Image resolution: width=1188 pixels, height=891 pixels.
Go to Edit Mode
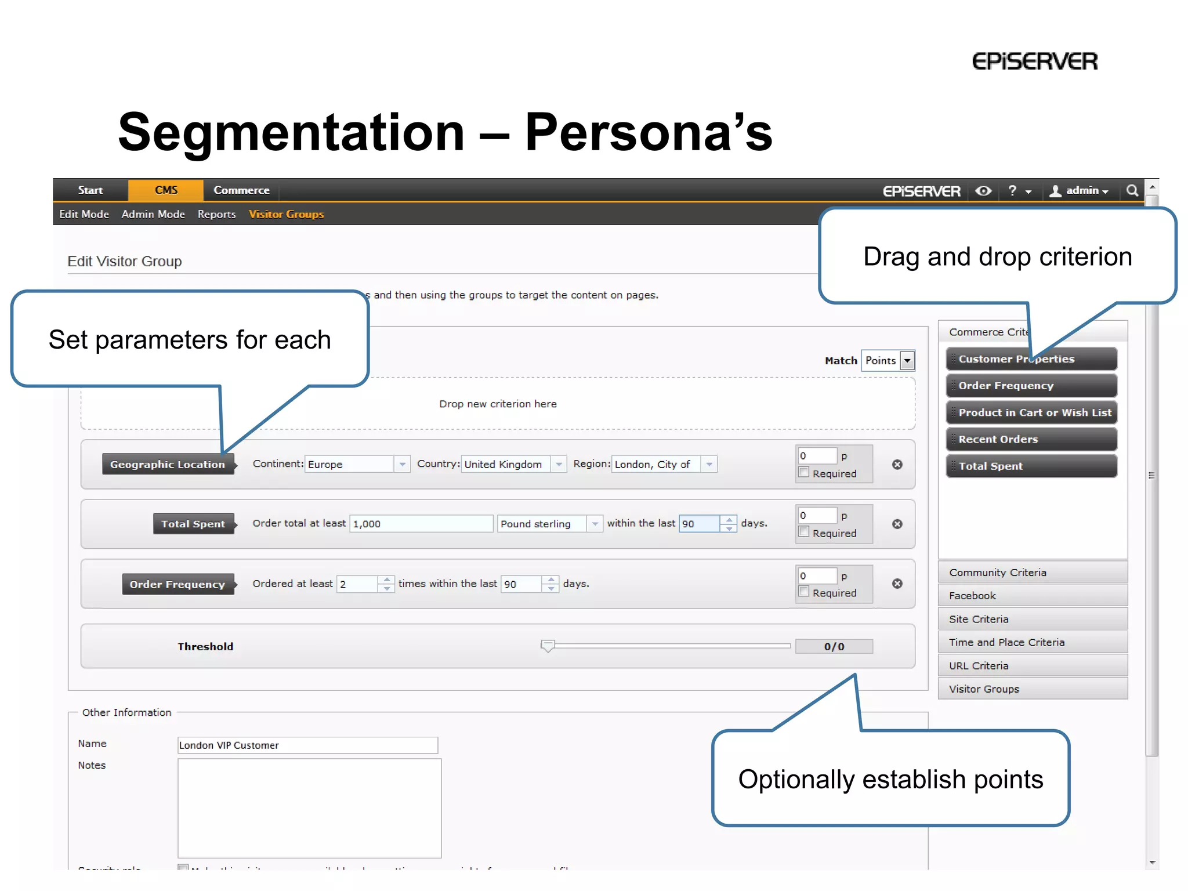84,214
